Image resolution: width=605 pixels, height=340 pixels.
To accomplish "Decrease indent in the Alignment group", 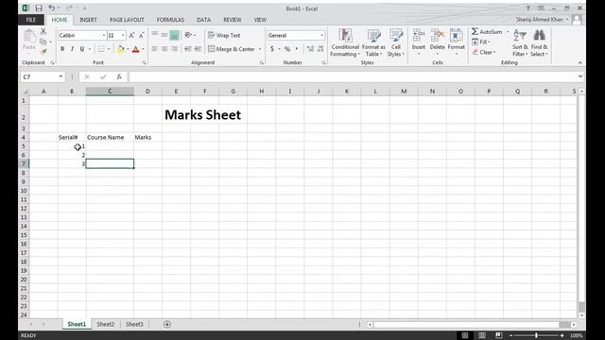I will coord(188,49).
